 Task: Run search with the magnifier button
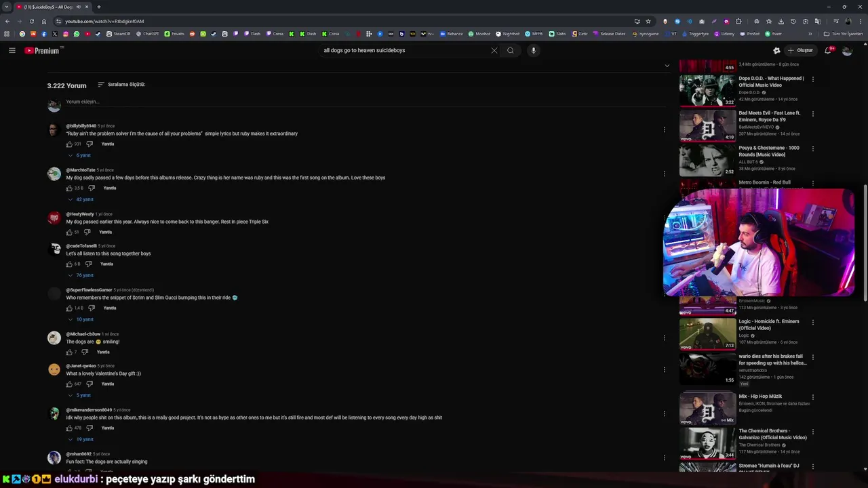[511, 50]
